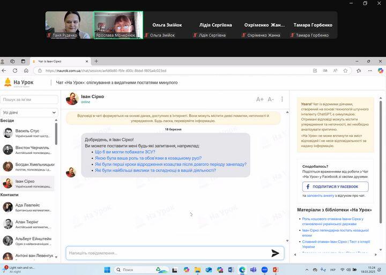This screenshot has width=386, height=275.
Task: Send the message with the arrow icon
Action: coord(275,253)
